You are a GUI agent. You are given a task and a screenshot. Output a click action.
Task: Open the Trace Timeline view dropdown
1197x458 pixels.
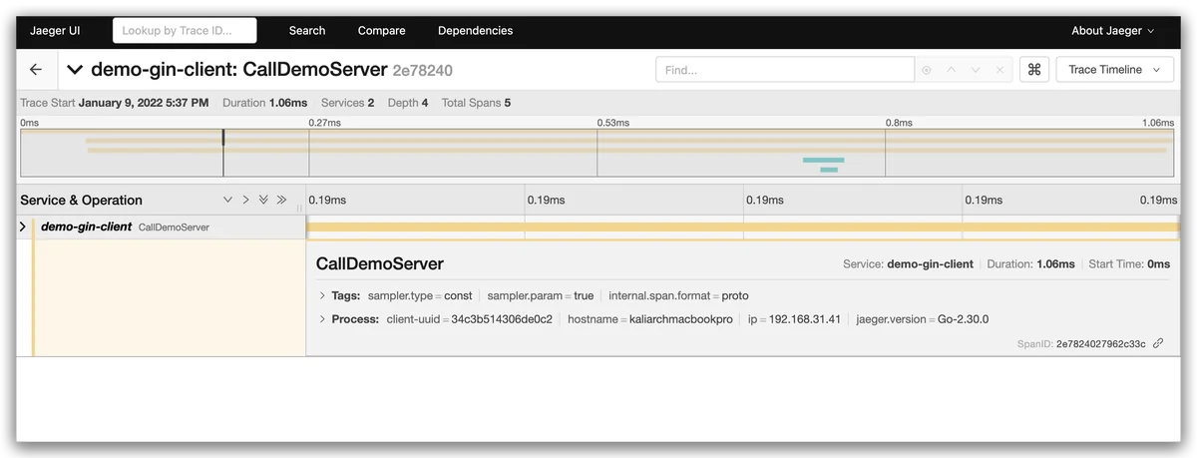(1115, 70)
